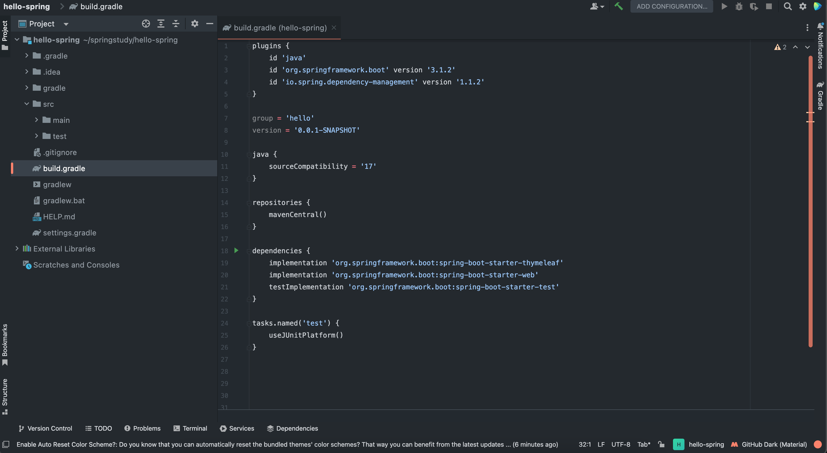Click 32:1 caret position in status bar

coord(584,444)
